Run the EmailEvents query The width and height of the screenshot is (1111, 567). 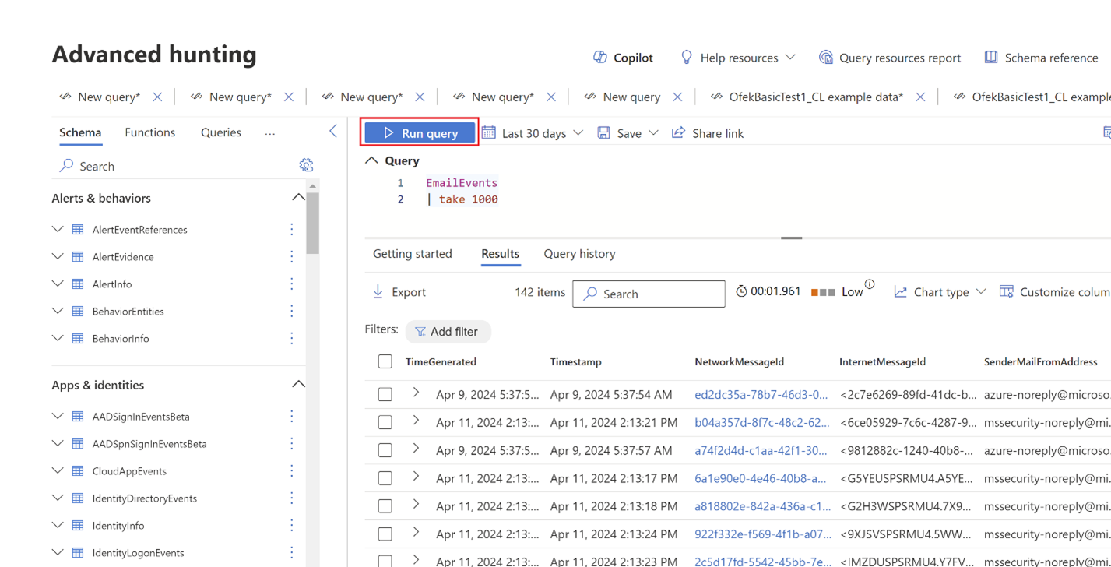[x=419, y=132]
